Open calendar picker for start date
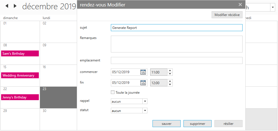278x131 pixels. tap(143, 72)
